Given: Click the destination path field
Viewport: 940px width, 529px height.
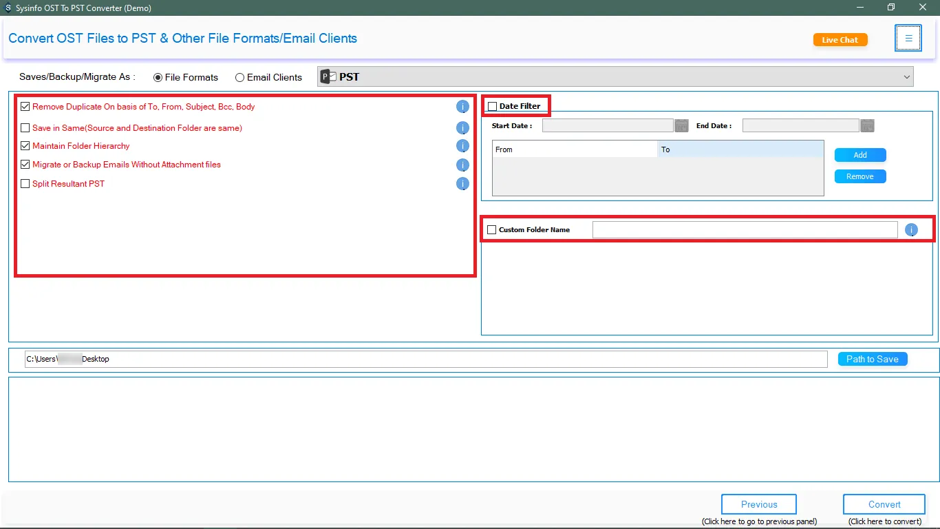Looking at the screenshot, I should 426,359.
